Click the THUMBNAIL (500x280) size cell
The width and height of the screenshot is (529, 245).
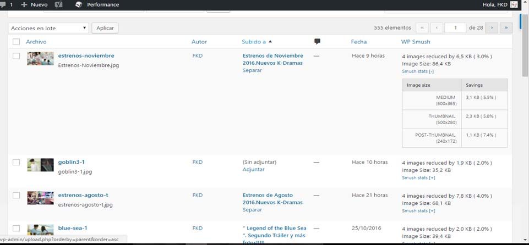click(432, 119)
